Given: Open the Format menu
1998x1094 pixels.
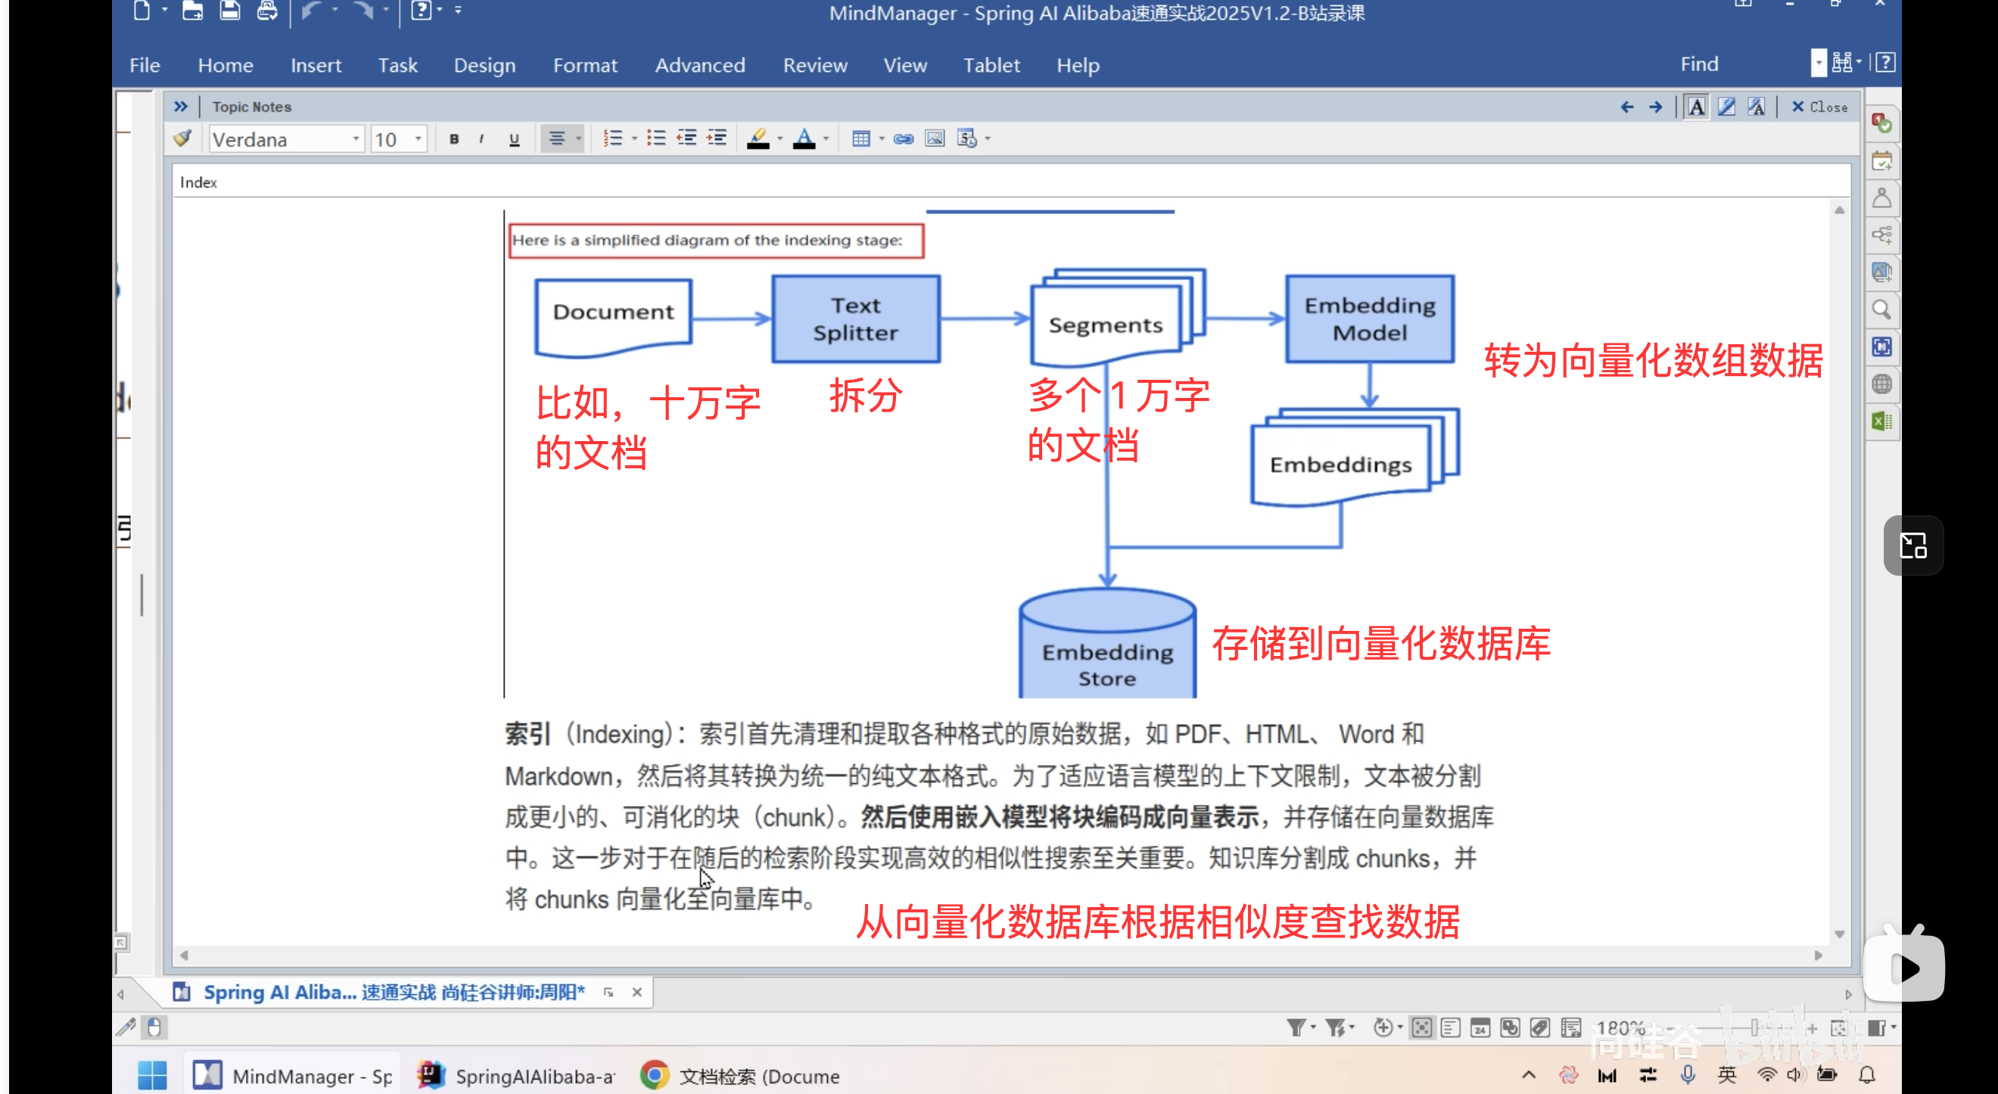Looking at the screenshot, I should (585, 65).
